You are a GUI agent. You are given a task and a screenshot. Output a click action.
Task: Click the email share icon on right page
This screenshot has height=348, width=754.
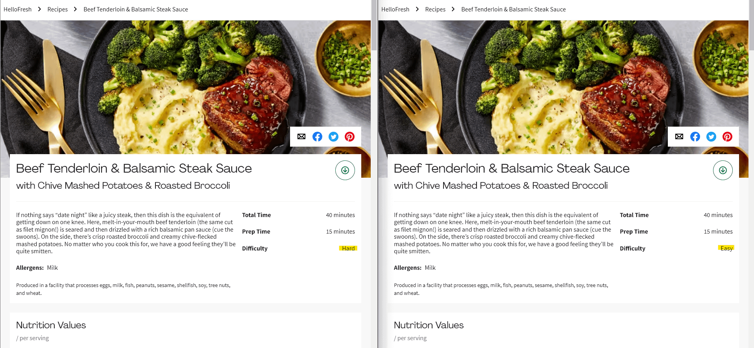[x=679, y=136]
